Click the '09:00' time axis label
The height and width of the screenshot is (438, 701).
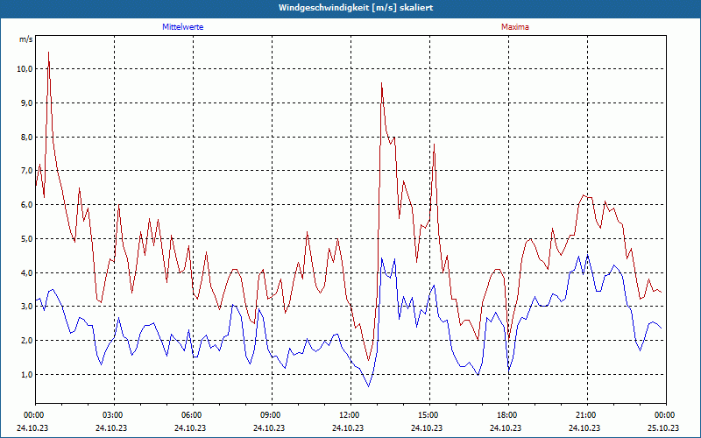point(272,415)
